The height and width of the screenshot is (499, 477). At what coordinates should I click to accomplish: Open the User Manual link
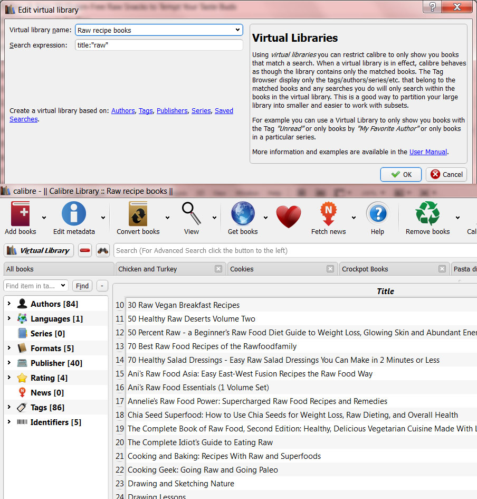pos(428,152)
